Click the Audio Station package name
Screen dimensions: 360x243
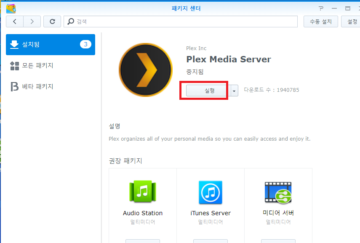pyautogui.click(x=143, y=213)
